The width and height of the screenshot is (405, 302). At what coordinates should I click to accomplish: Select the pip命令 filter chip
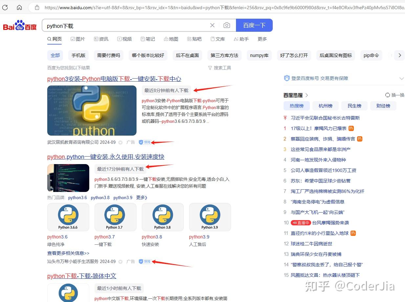click(371, 55)
